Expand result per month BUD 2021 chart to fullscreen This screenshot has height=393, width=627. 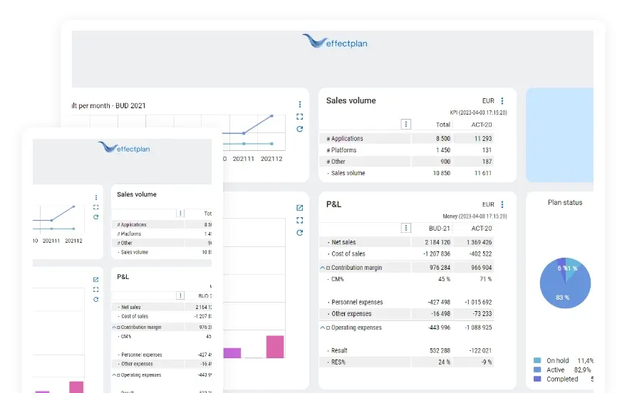300,117
